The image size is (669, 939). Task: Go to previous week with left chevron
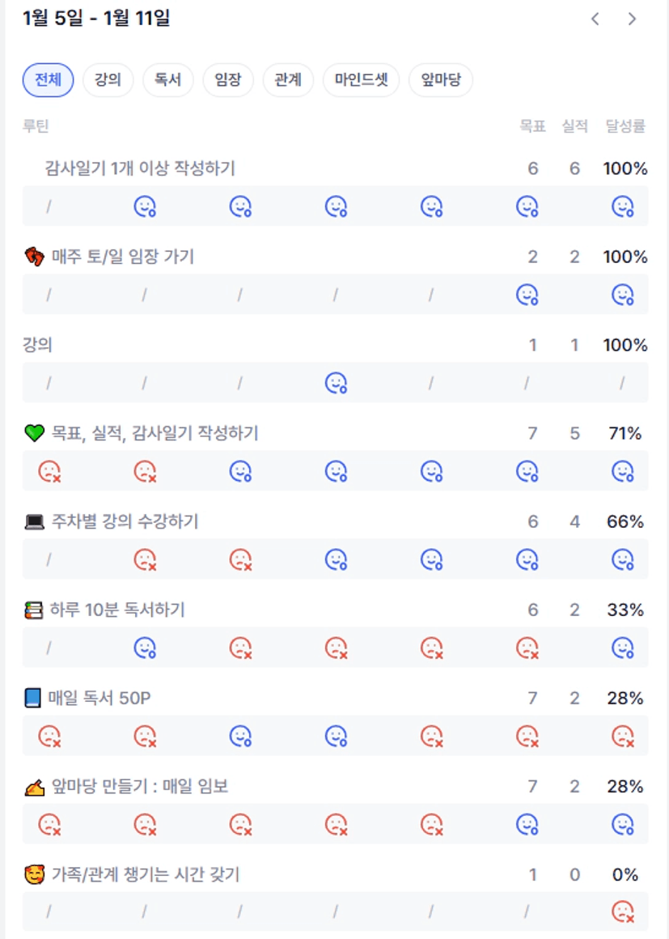(595, 19)
